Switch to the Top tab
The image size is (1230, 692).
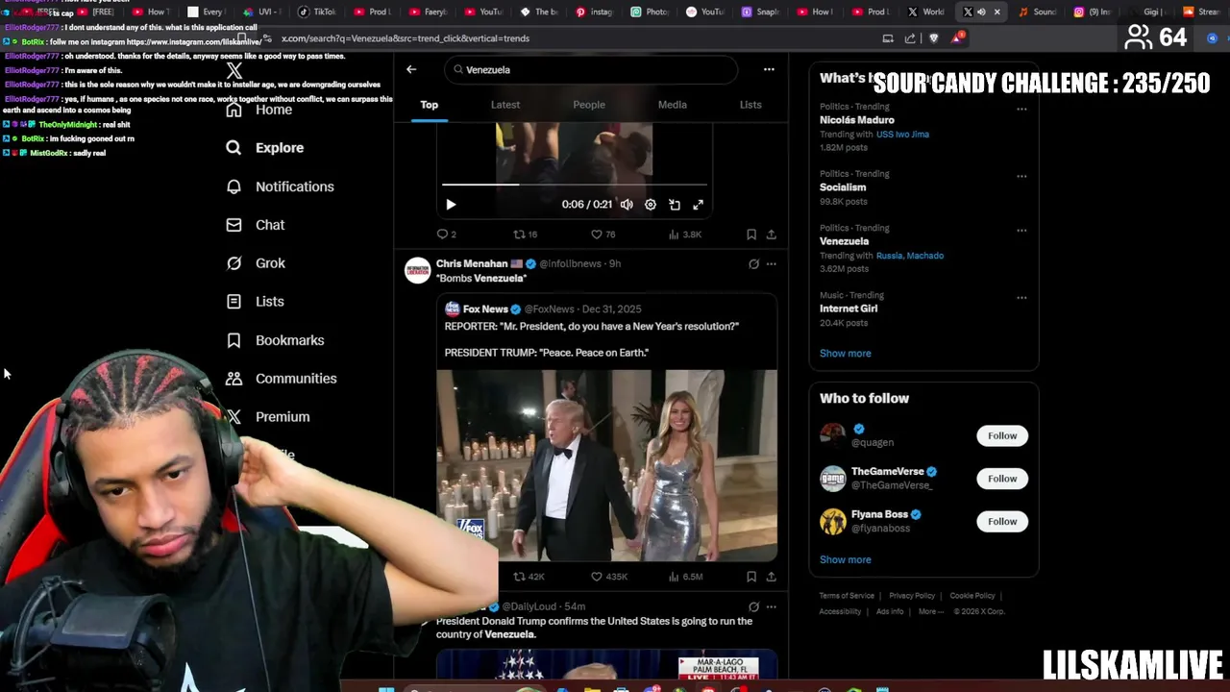[430, 105]
